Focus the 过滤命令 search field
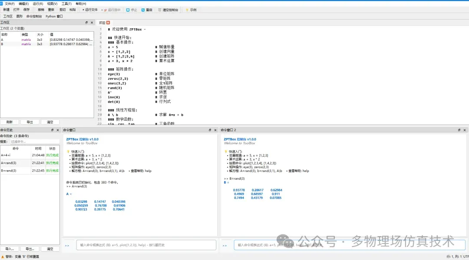Image resolution: width=469 pixels, height=260 pixels. [x=35, y=142]
